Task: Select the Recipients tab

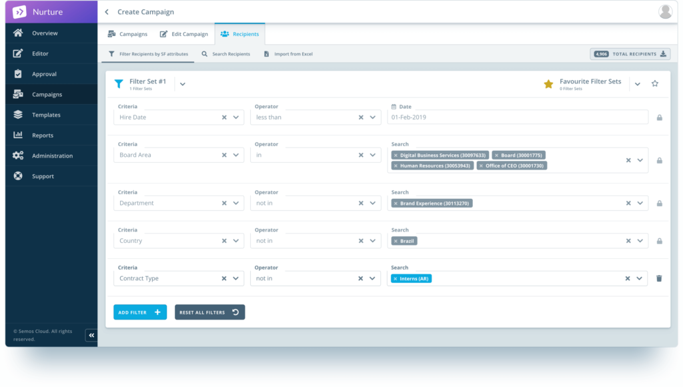Action: click(239, 34)
